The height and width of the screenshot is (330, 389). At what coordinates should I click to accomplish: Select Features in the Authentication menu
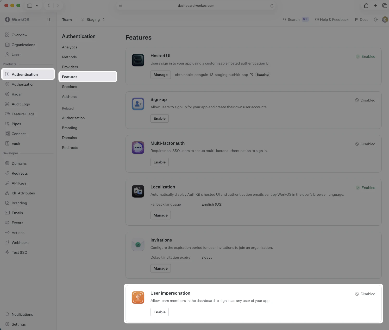88,77
